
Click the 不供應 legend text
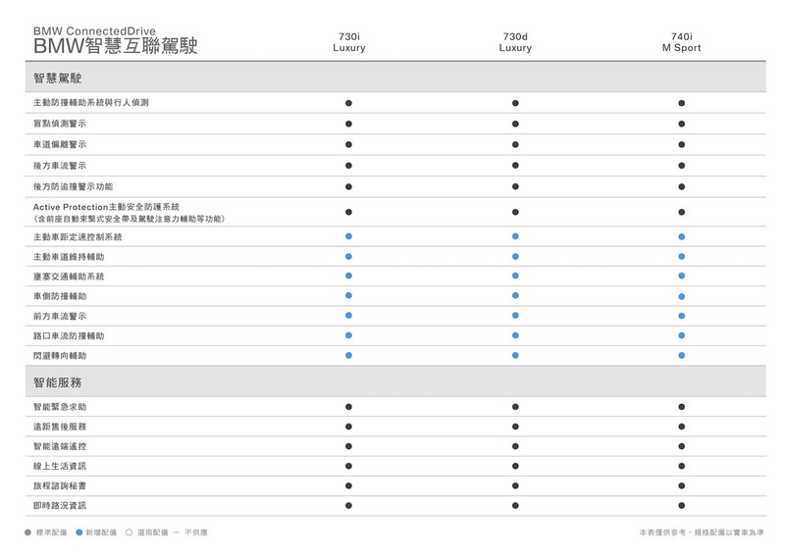pos(195,532)
